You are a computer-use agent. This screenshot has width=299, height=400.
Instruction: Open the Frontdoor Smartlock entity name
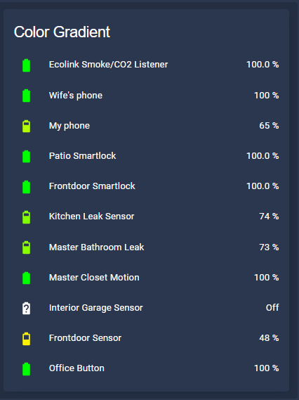92,186
